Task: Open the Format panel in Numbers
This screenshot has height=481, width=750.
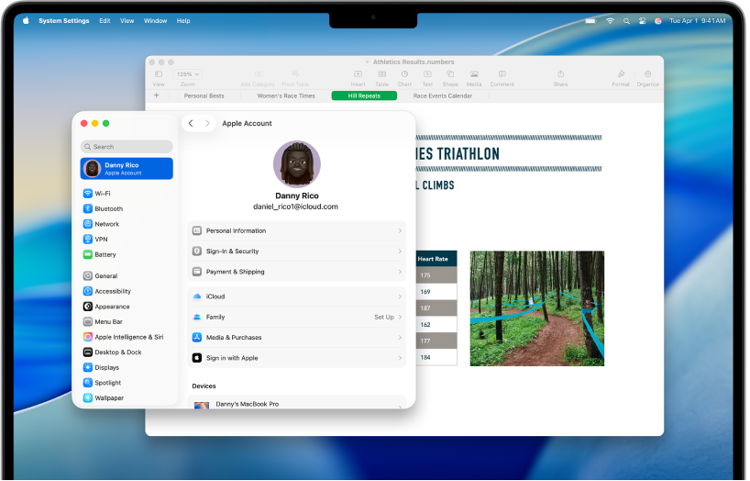Action: click(x=621, y=74)
